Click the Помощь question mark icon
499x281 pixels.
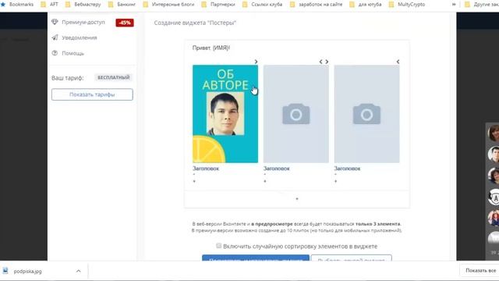pos(55,53)
